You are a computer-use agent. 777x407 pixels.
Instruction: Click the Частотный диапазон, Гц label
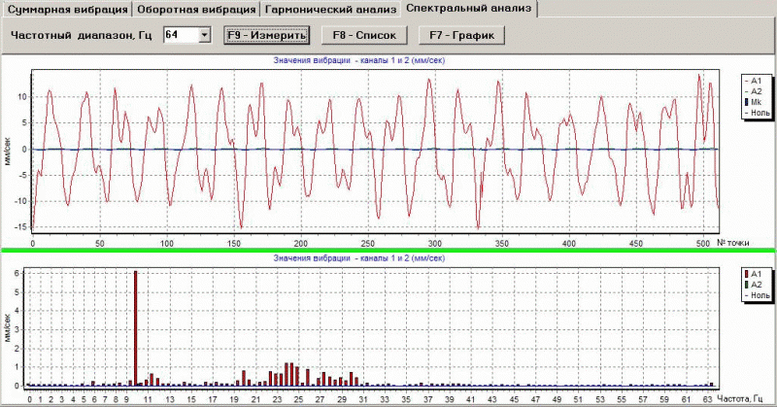(x=82, y=35)
